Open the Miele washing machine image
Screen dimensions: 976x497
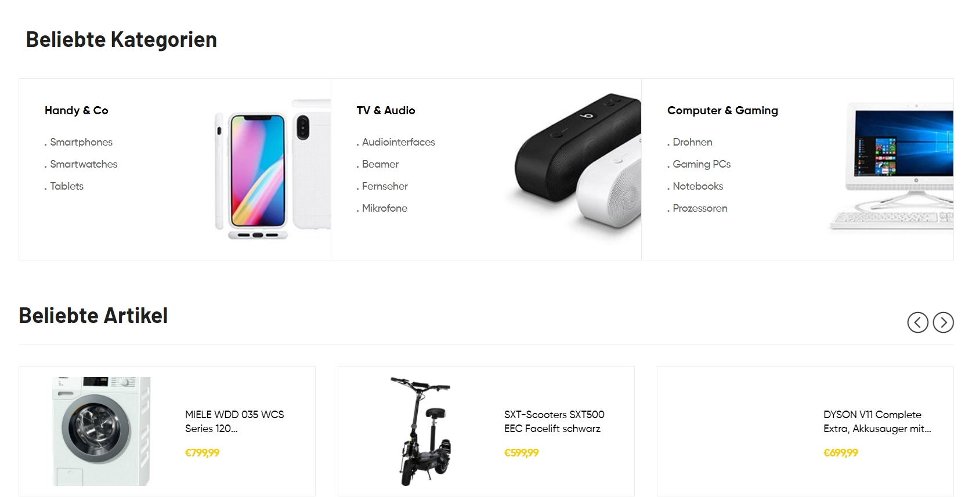click(102, 431)
